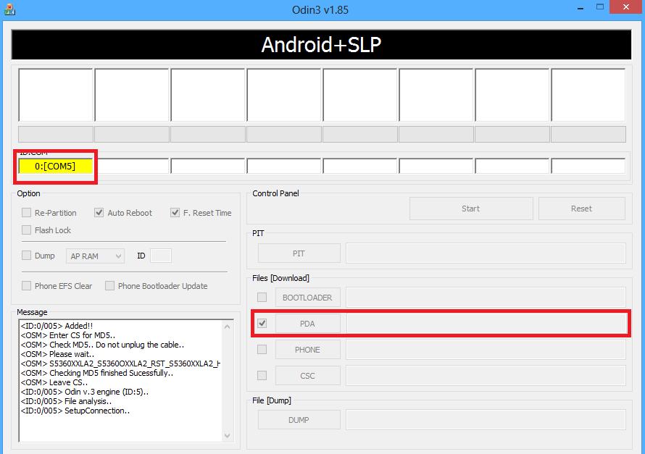645x454 pixels.
Task: Click the PIT file button
Action: [x=299, y=253]
